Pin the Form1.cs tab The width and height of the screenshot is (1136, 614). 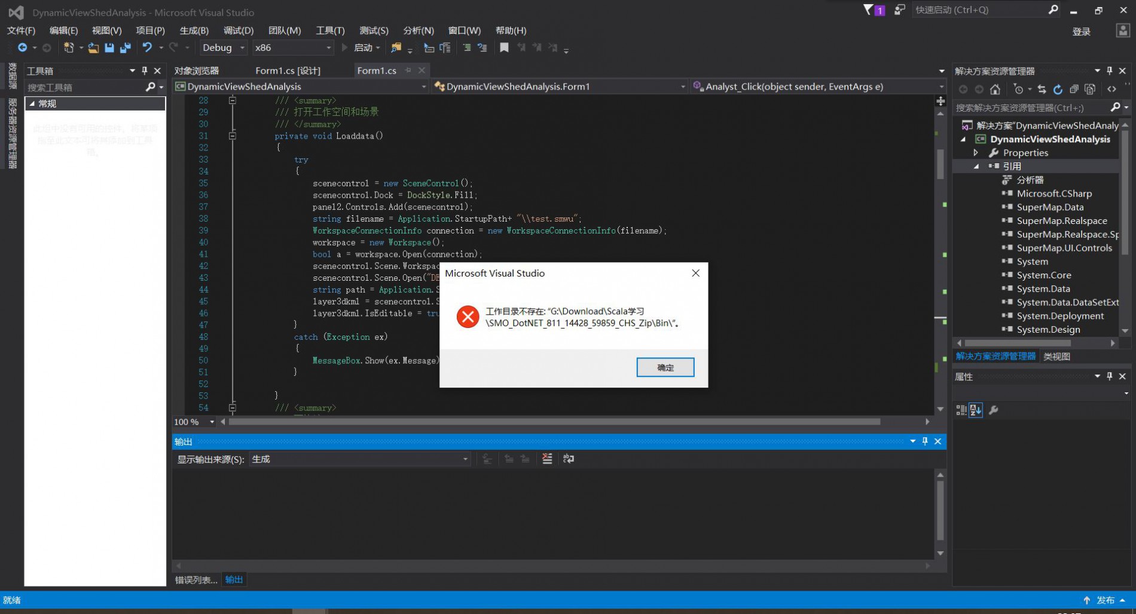[408, 70]
